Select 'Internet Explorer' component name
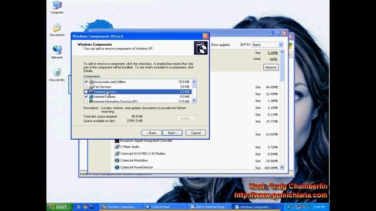Image resolution: width=376 pixels, height=211 pixels. 105,97
